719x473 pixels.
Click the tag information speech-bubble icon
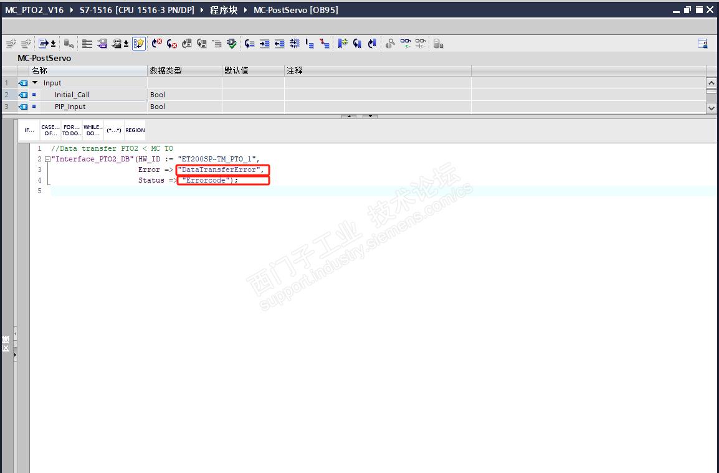[x=117, y=44]
